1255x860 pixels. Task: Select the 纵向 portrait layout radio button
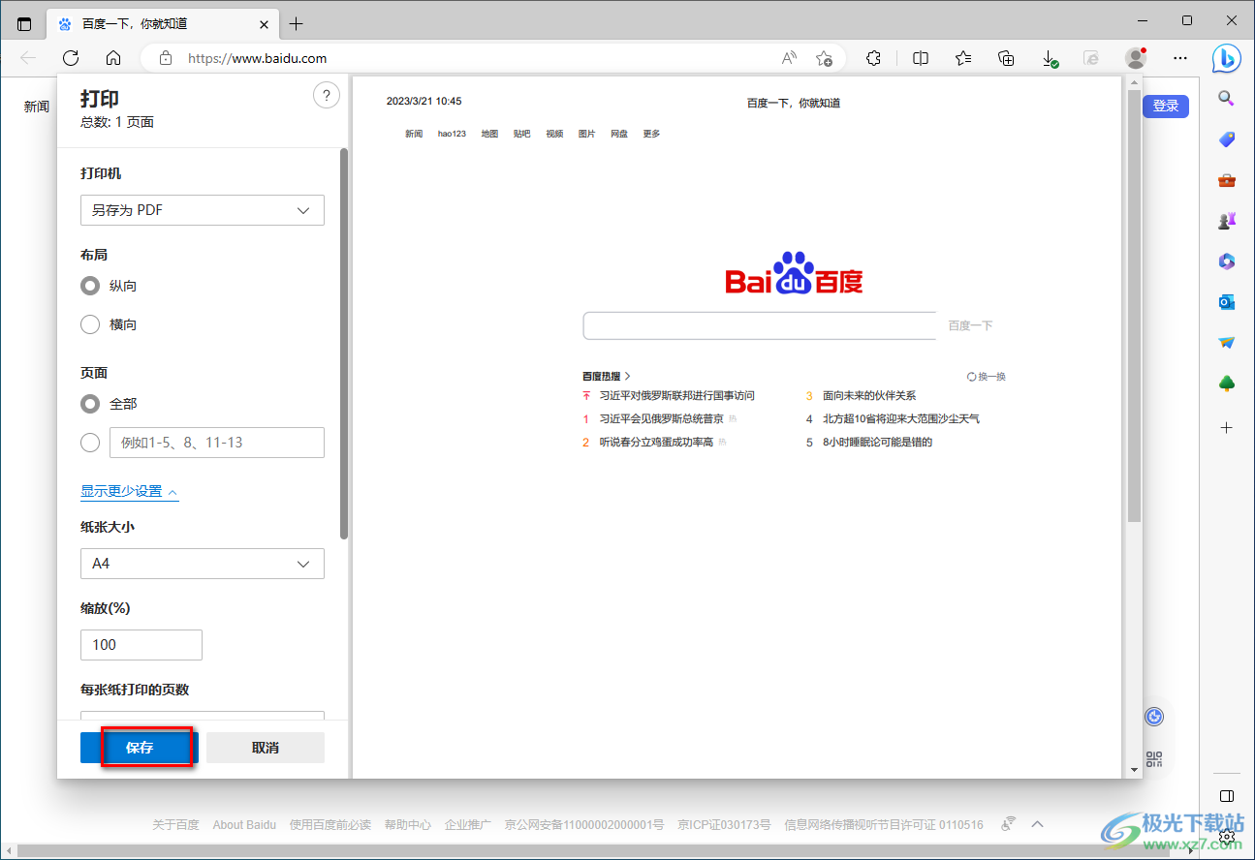[x=90, y=286]
